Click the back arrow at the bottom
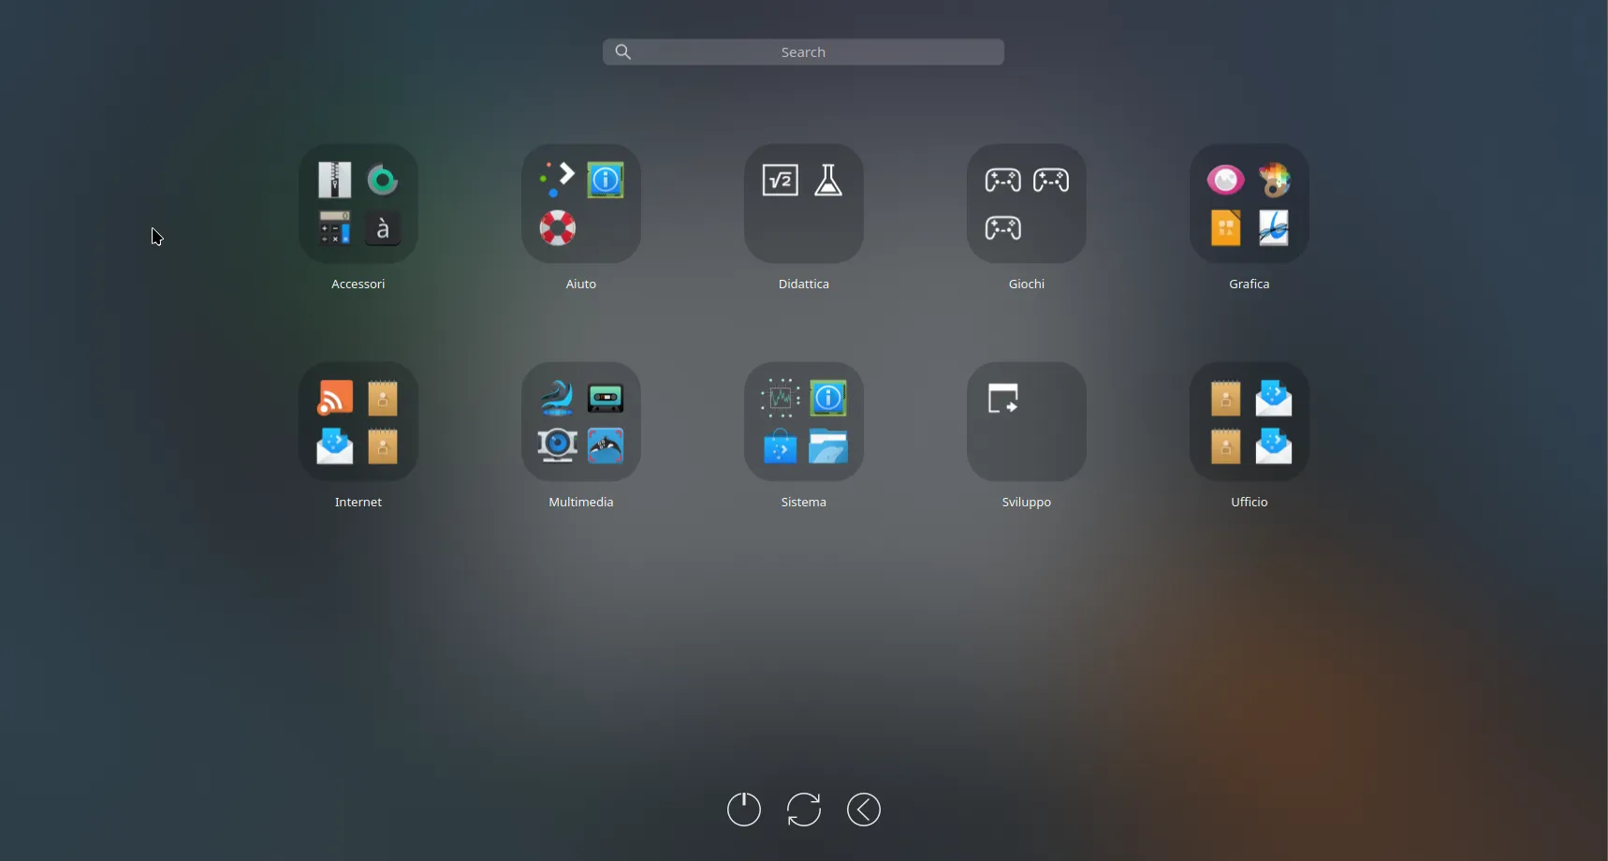This screenshot has width=1608, height=861. point(863,809)
